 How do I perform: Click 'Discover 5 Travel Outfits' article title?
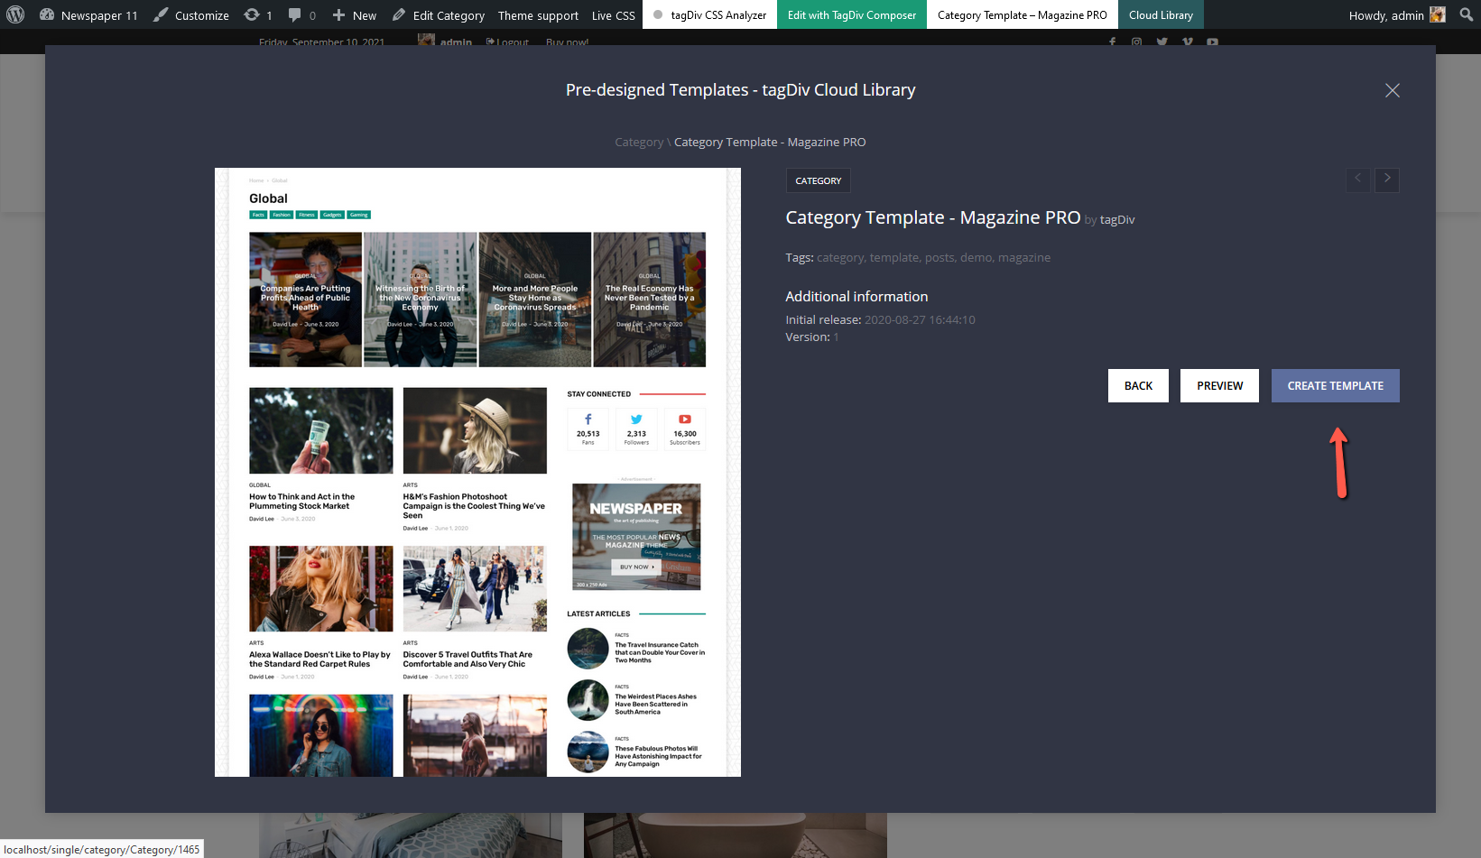click(x=467, y=660)
